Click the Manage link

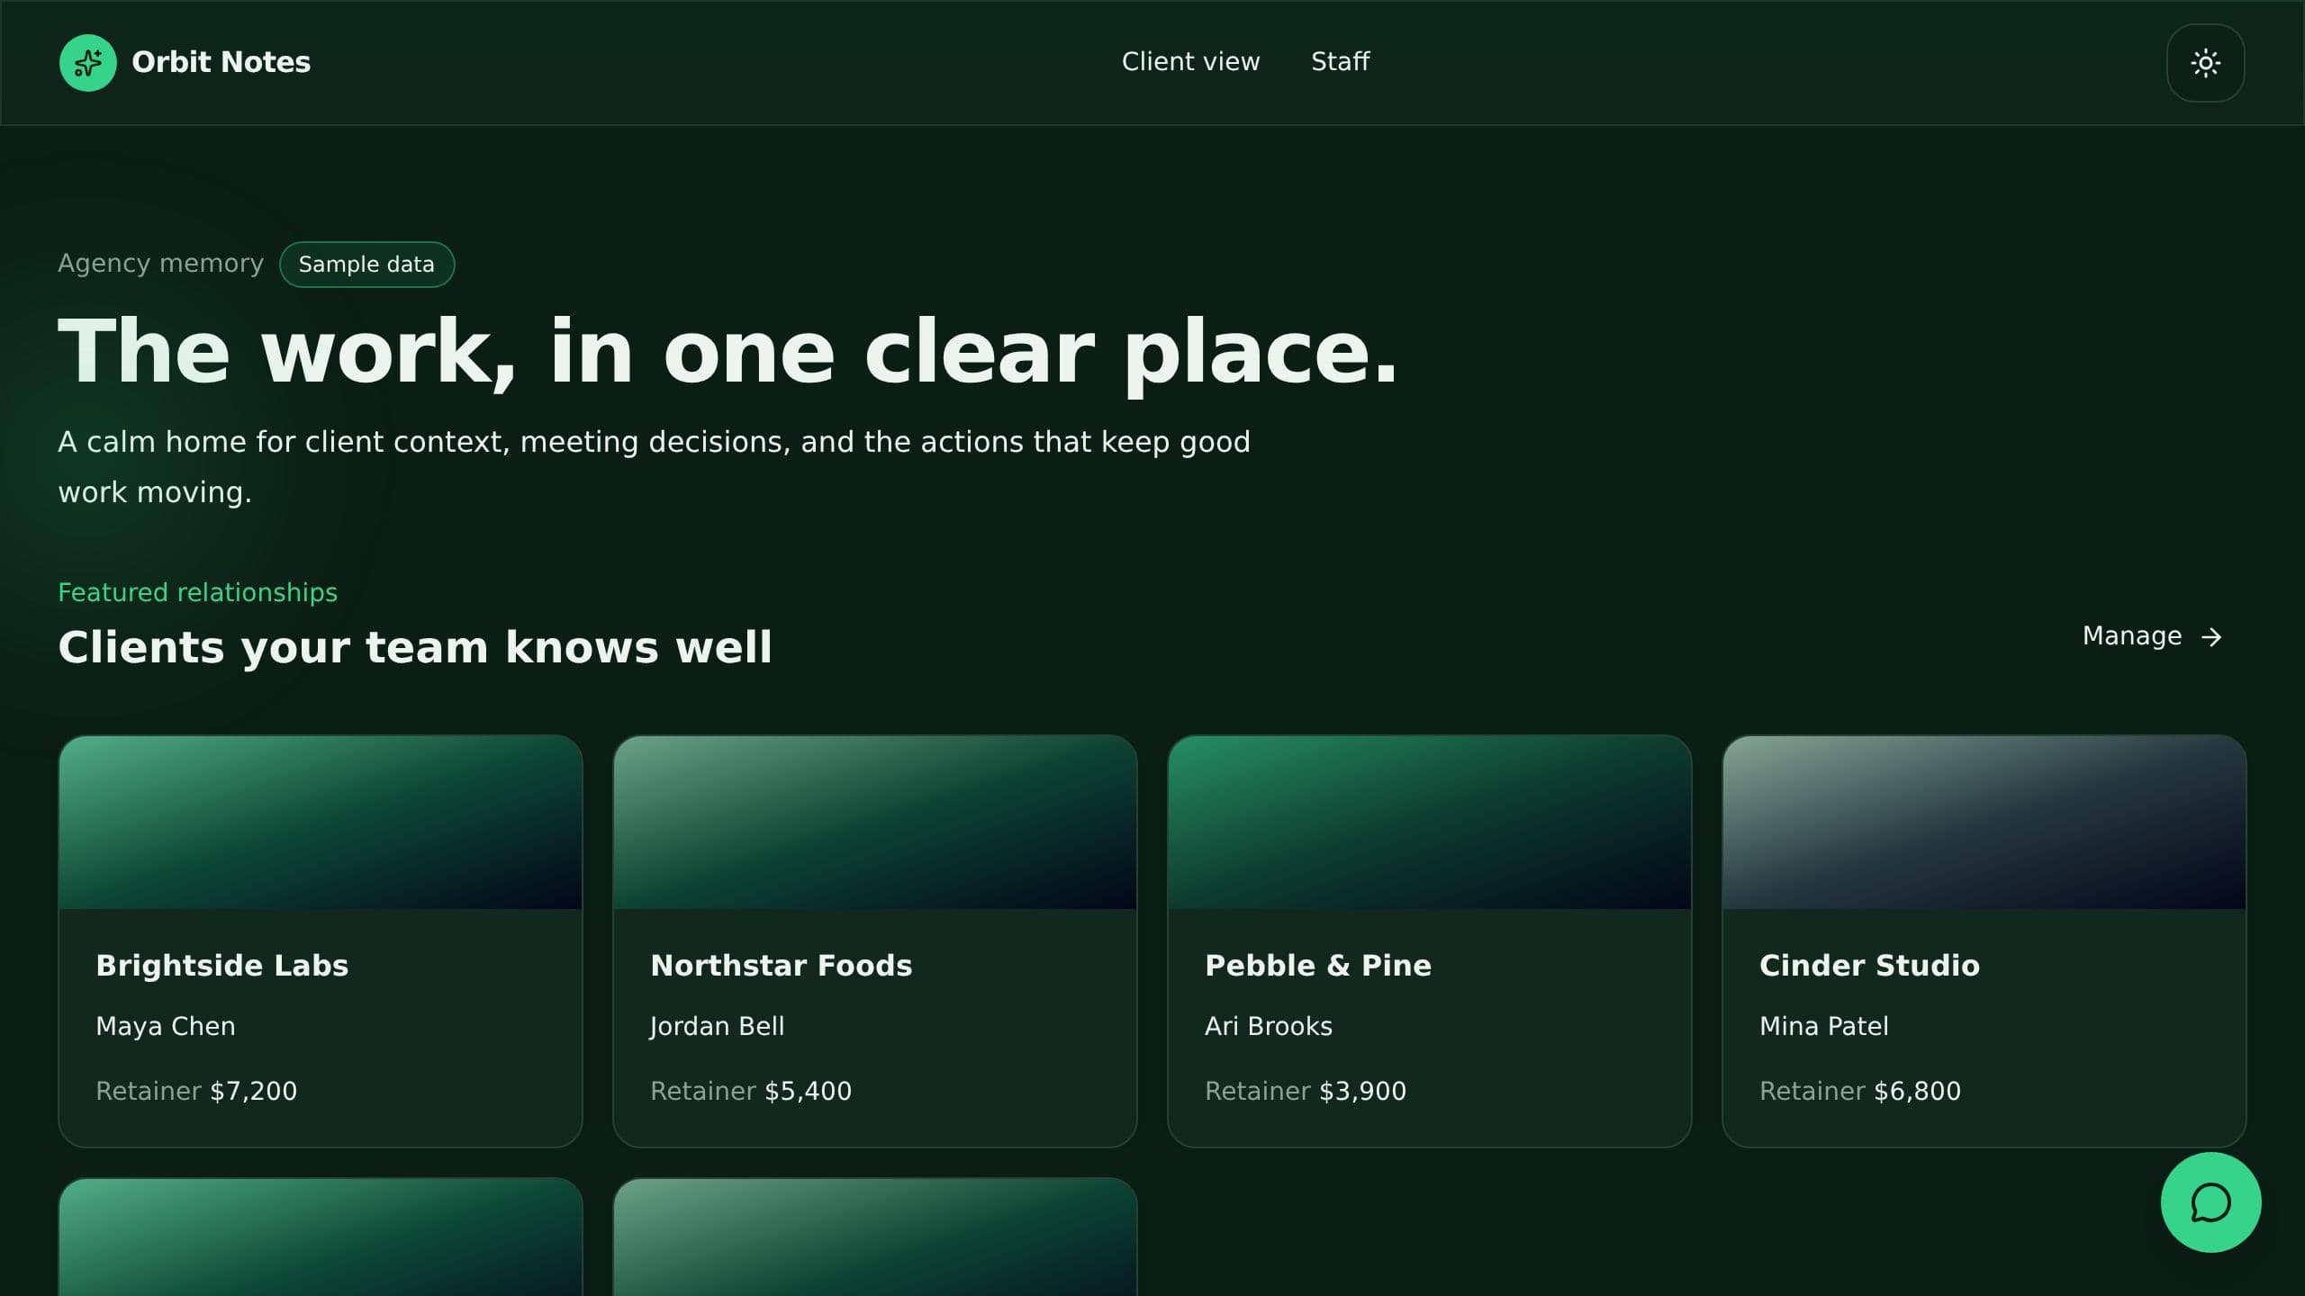click(2152, 636)
